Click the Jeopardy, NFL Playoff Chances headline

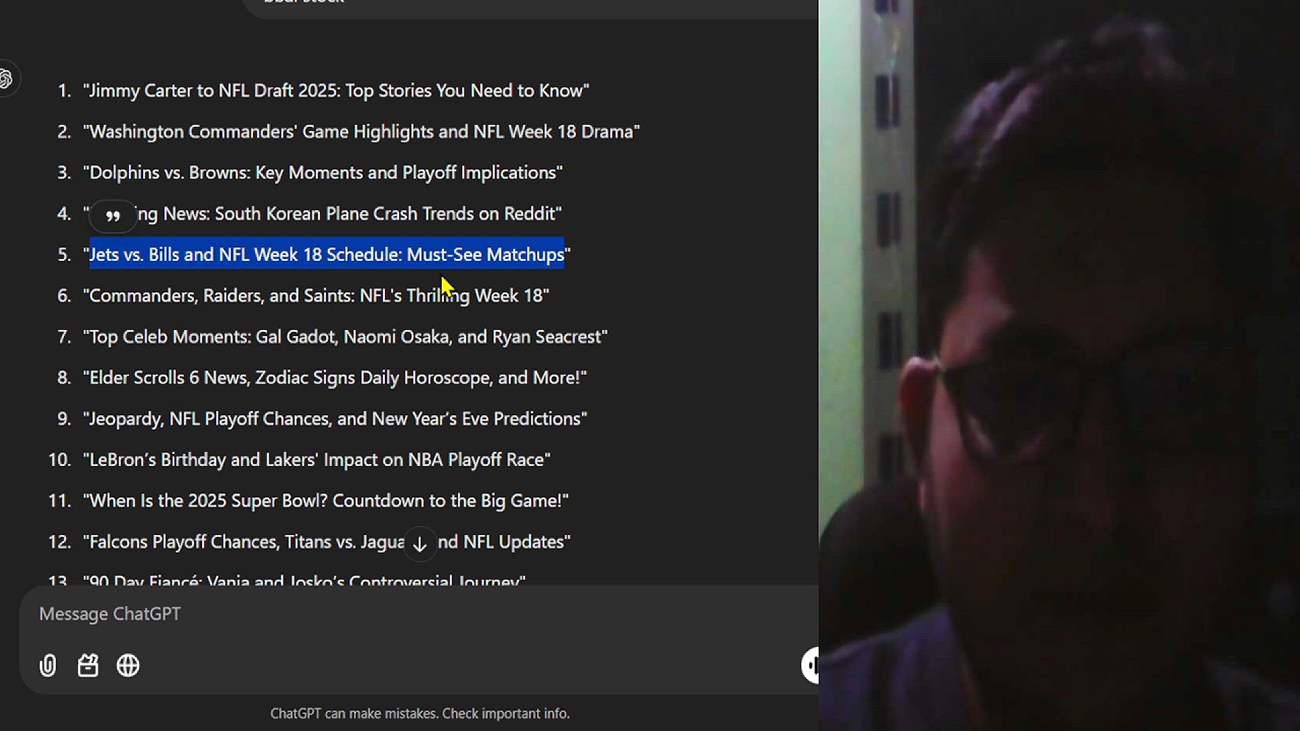tap(335, 419)
